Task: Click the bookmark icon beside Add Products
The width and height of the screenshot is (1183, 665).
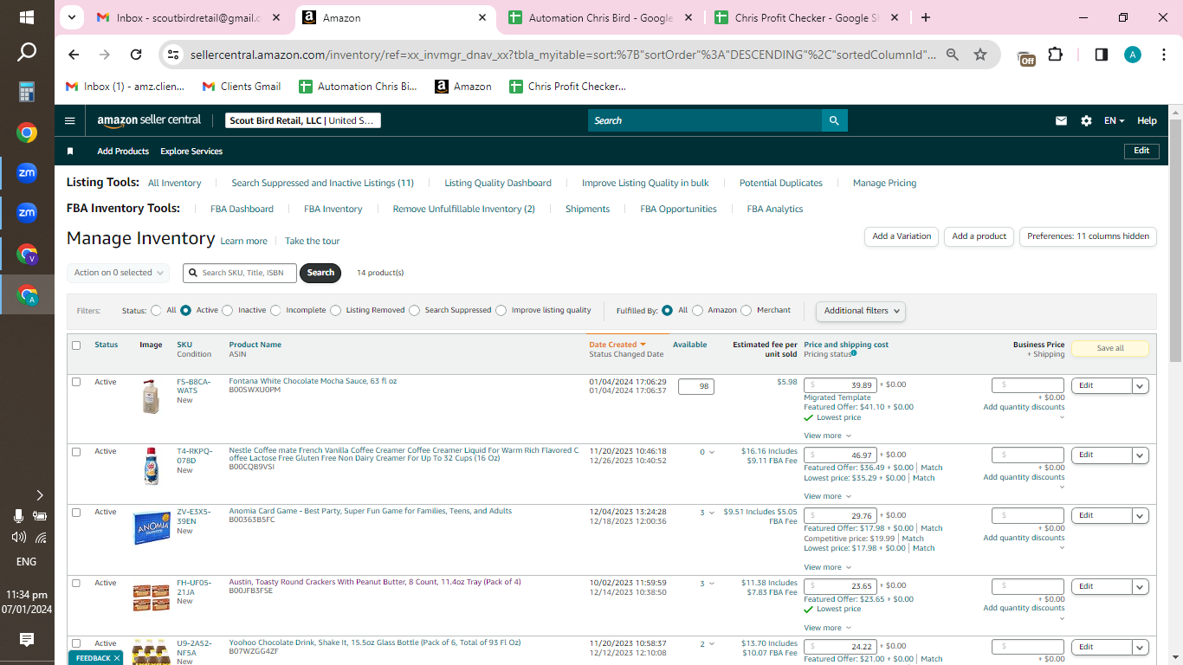Action: [70, 152]
